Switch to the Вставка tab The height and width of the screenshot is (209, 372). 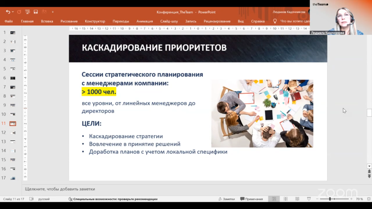[47, 21]
